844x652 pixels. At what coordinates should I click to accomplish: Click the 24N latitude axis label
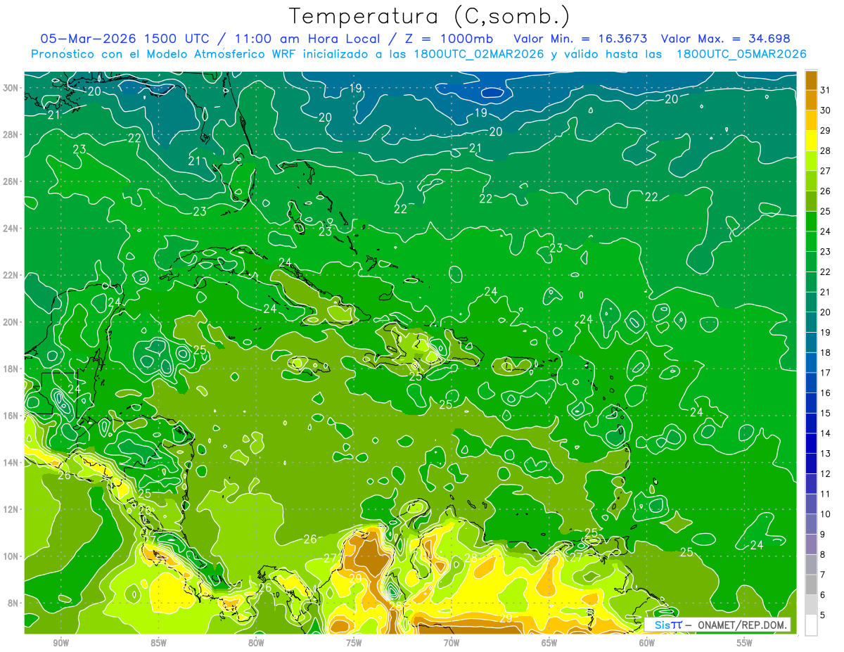[x=11, y=229]
